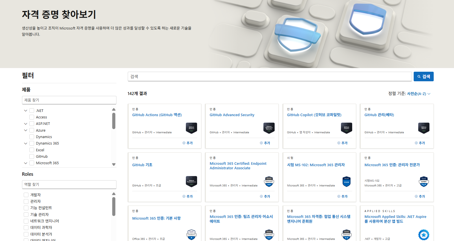454x241 pixels.
Task: Click the Endpoint Administrator Associate badge icon
Action: pos(269,181)
